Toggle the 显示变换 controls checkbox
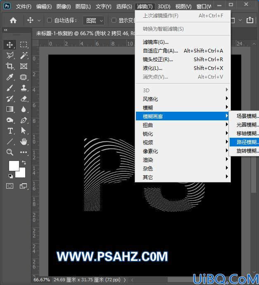Screen dimensions: 259x285 [114, 20]
